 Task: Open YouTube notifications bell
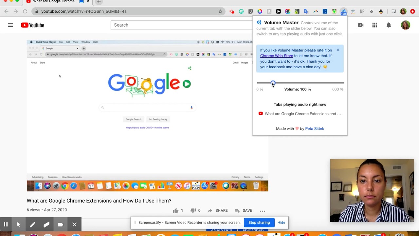pyautogui.click(x=389, y=25)
